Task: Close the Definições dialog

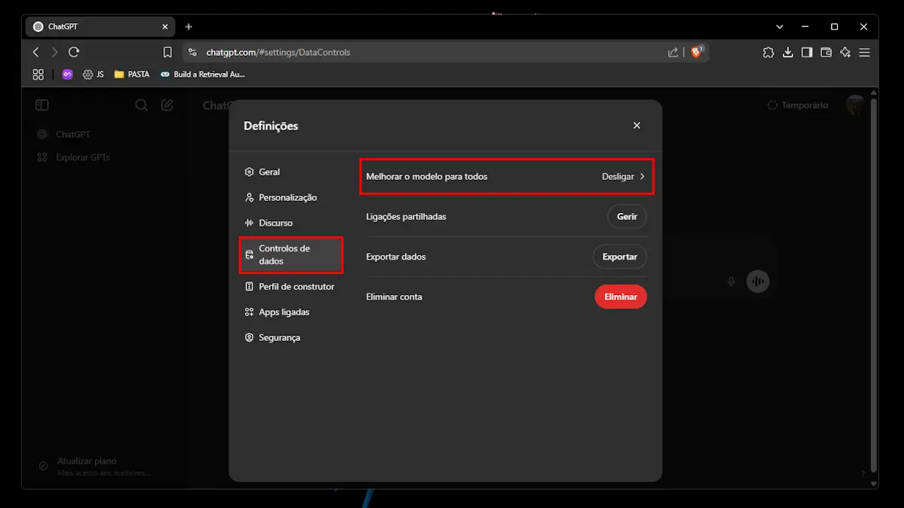Action: click(x=637, y=126)
